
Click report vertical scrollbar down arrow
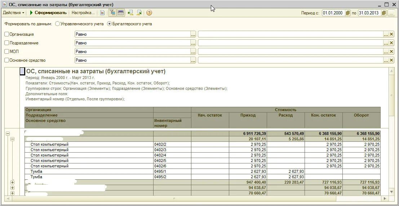[392, 192]
